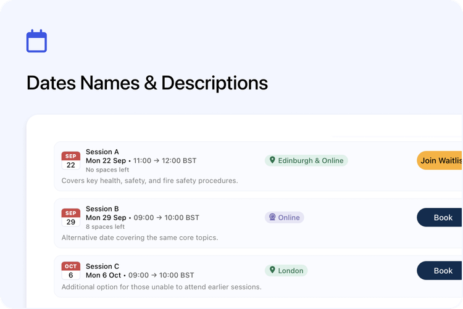
Task: Click the map pin icon beside London
Action: coord(272,271)
